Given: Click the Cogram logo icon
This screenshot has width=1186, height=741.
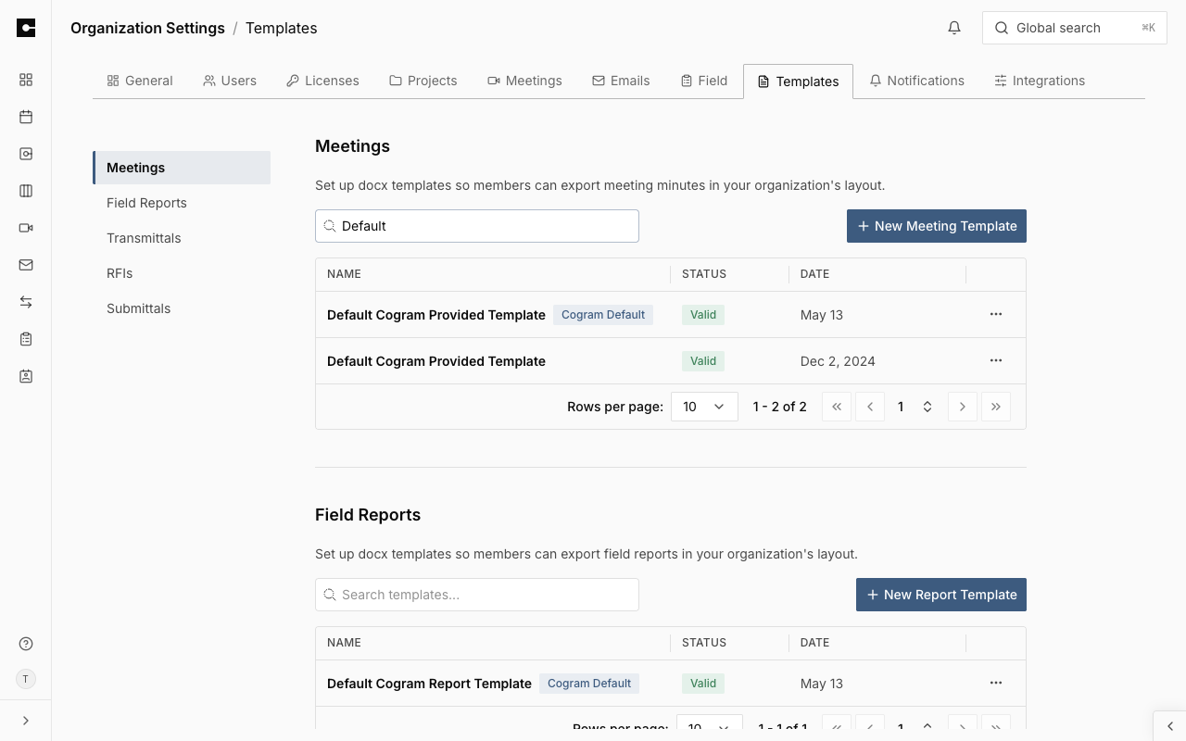Looking at the screenshot, I should 26,28.
